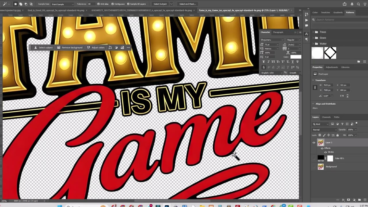
Task: Expand the Water pattern folder
Action: [314, 44]
